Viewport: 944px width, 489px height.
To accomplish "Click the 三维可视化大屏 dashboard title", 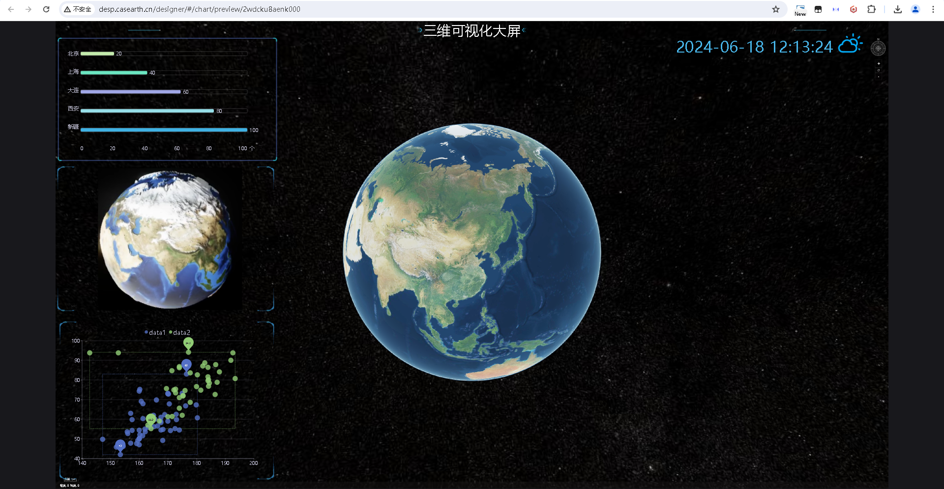I will tap(472, 31).
